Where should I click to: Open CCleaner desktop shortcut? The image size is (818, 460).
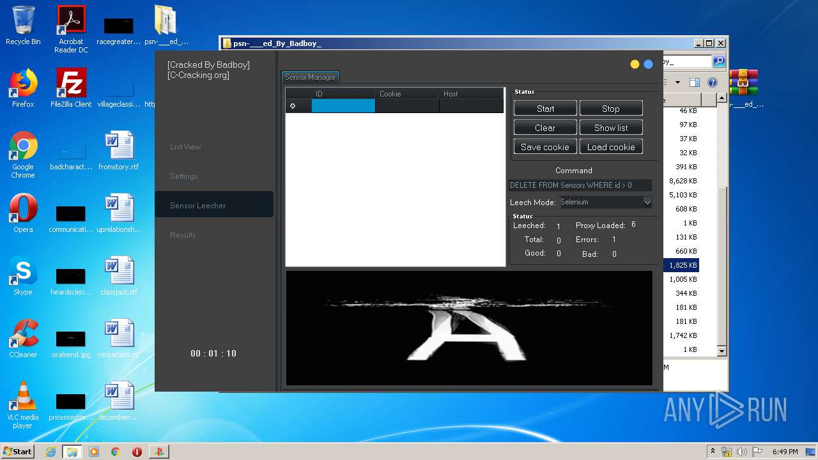pos(23,338)
